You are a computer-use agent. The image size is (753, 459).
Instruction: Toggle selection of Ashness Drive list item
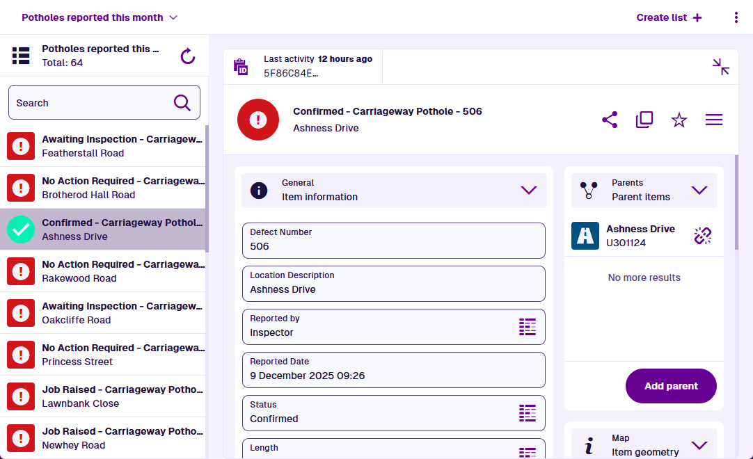21,229
